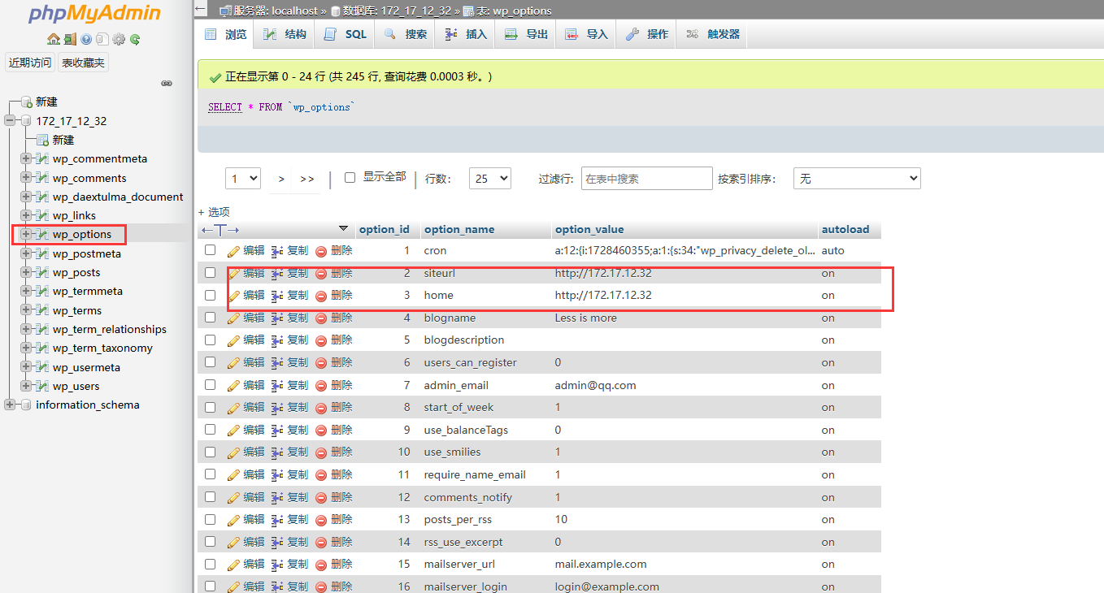Open phpMyAdmin documentation help icon
The height and width of the screenshot is (593, 1104).
coord(86,39)
